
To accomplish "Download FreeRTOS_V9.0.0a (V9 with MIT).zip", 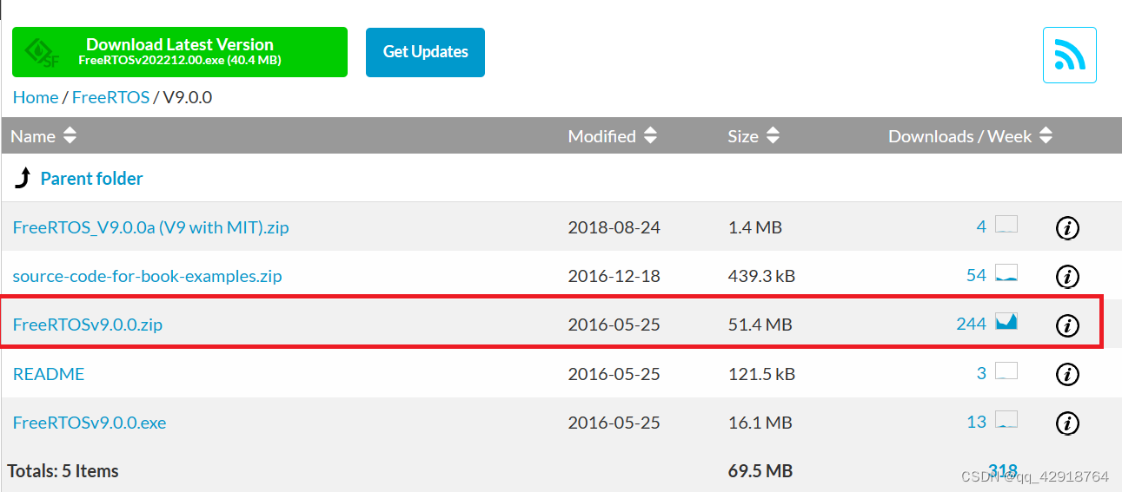I will pyautogui.click(x=150, y=228).
